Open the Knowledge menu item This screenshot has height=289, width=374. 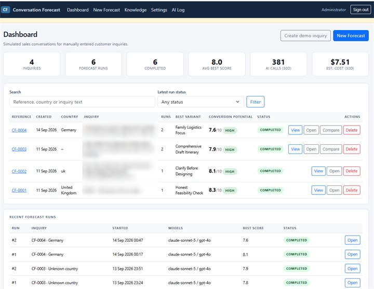(x=135, y=10)
